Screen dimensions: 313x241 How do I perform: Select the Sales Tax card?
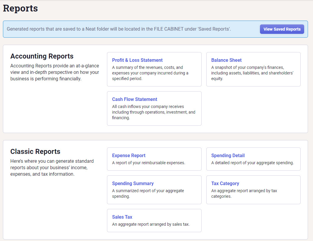pos(154,220)
